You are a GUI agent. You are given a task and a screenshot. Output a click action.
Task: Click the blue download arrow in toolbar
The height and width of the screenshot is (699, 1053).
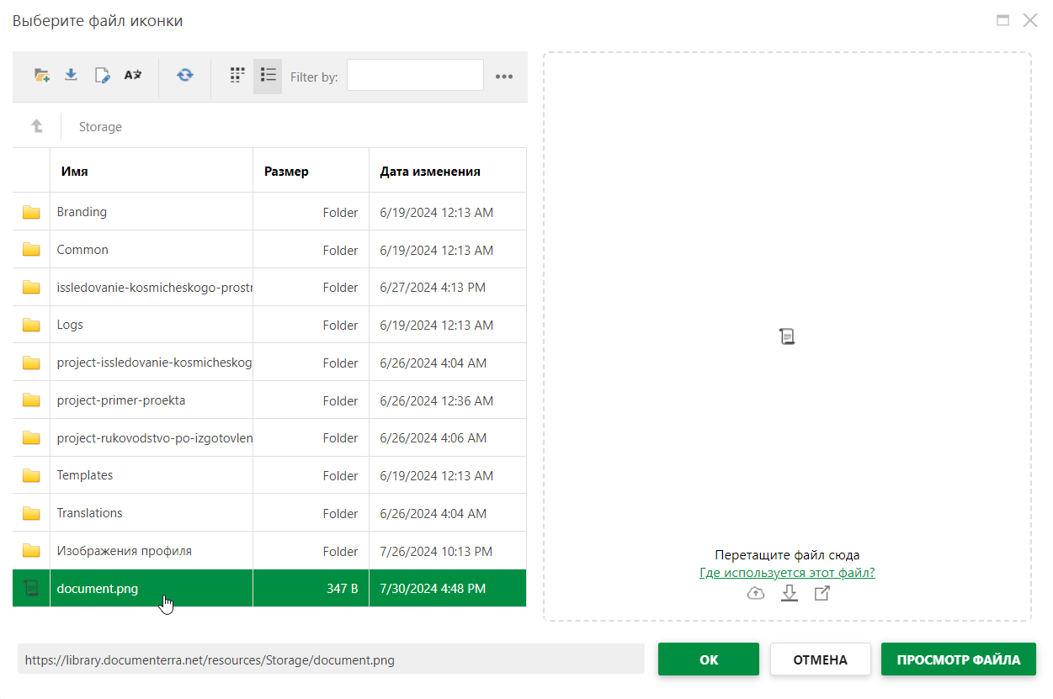72,75
